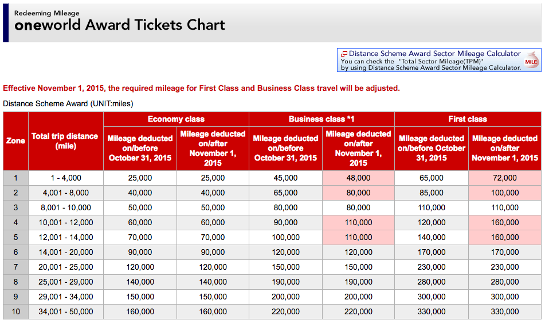
Task: Click the 'Economy class' header
Action: point(176,119)
